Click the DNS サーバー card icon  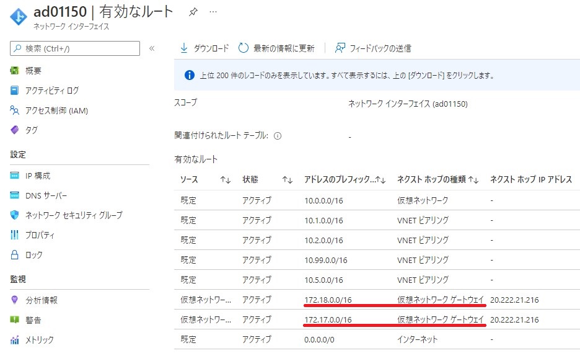click(x=14, y=195)
